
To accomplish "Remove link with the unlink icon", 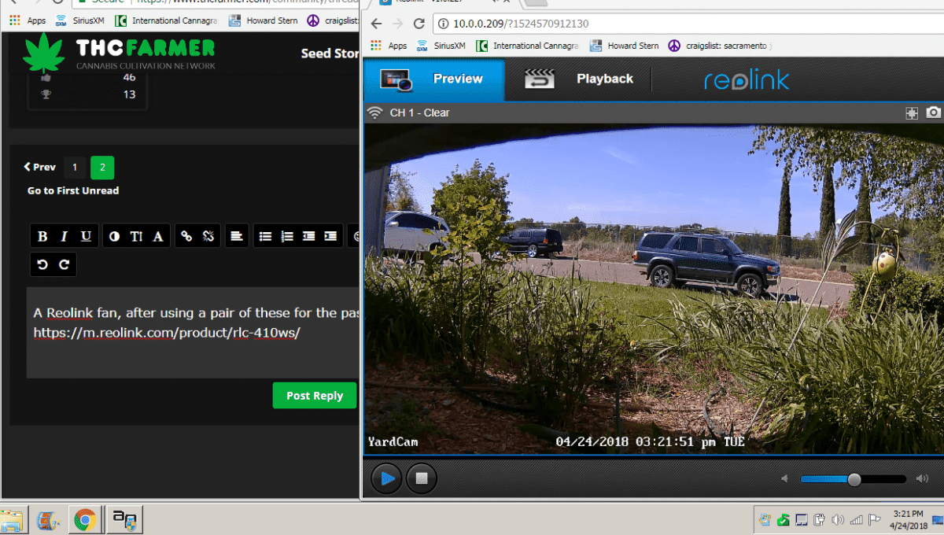I will [x=208, y=236].
